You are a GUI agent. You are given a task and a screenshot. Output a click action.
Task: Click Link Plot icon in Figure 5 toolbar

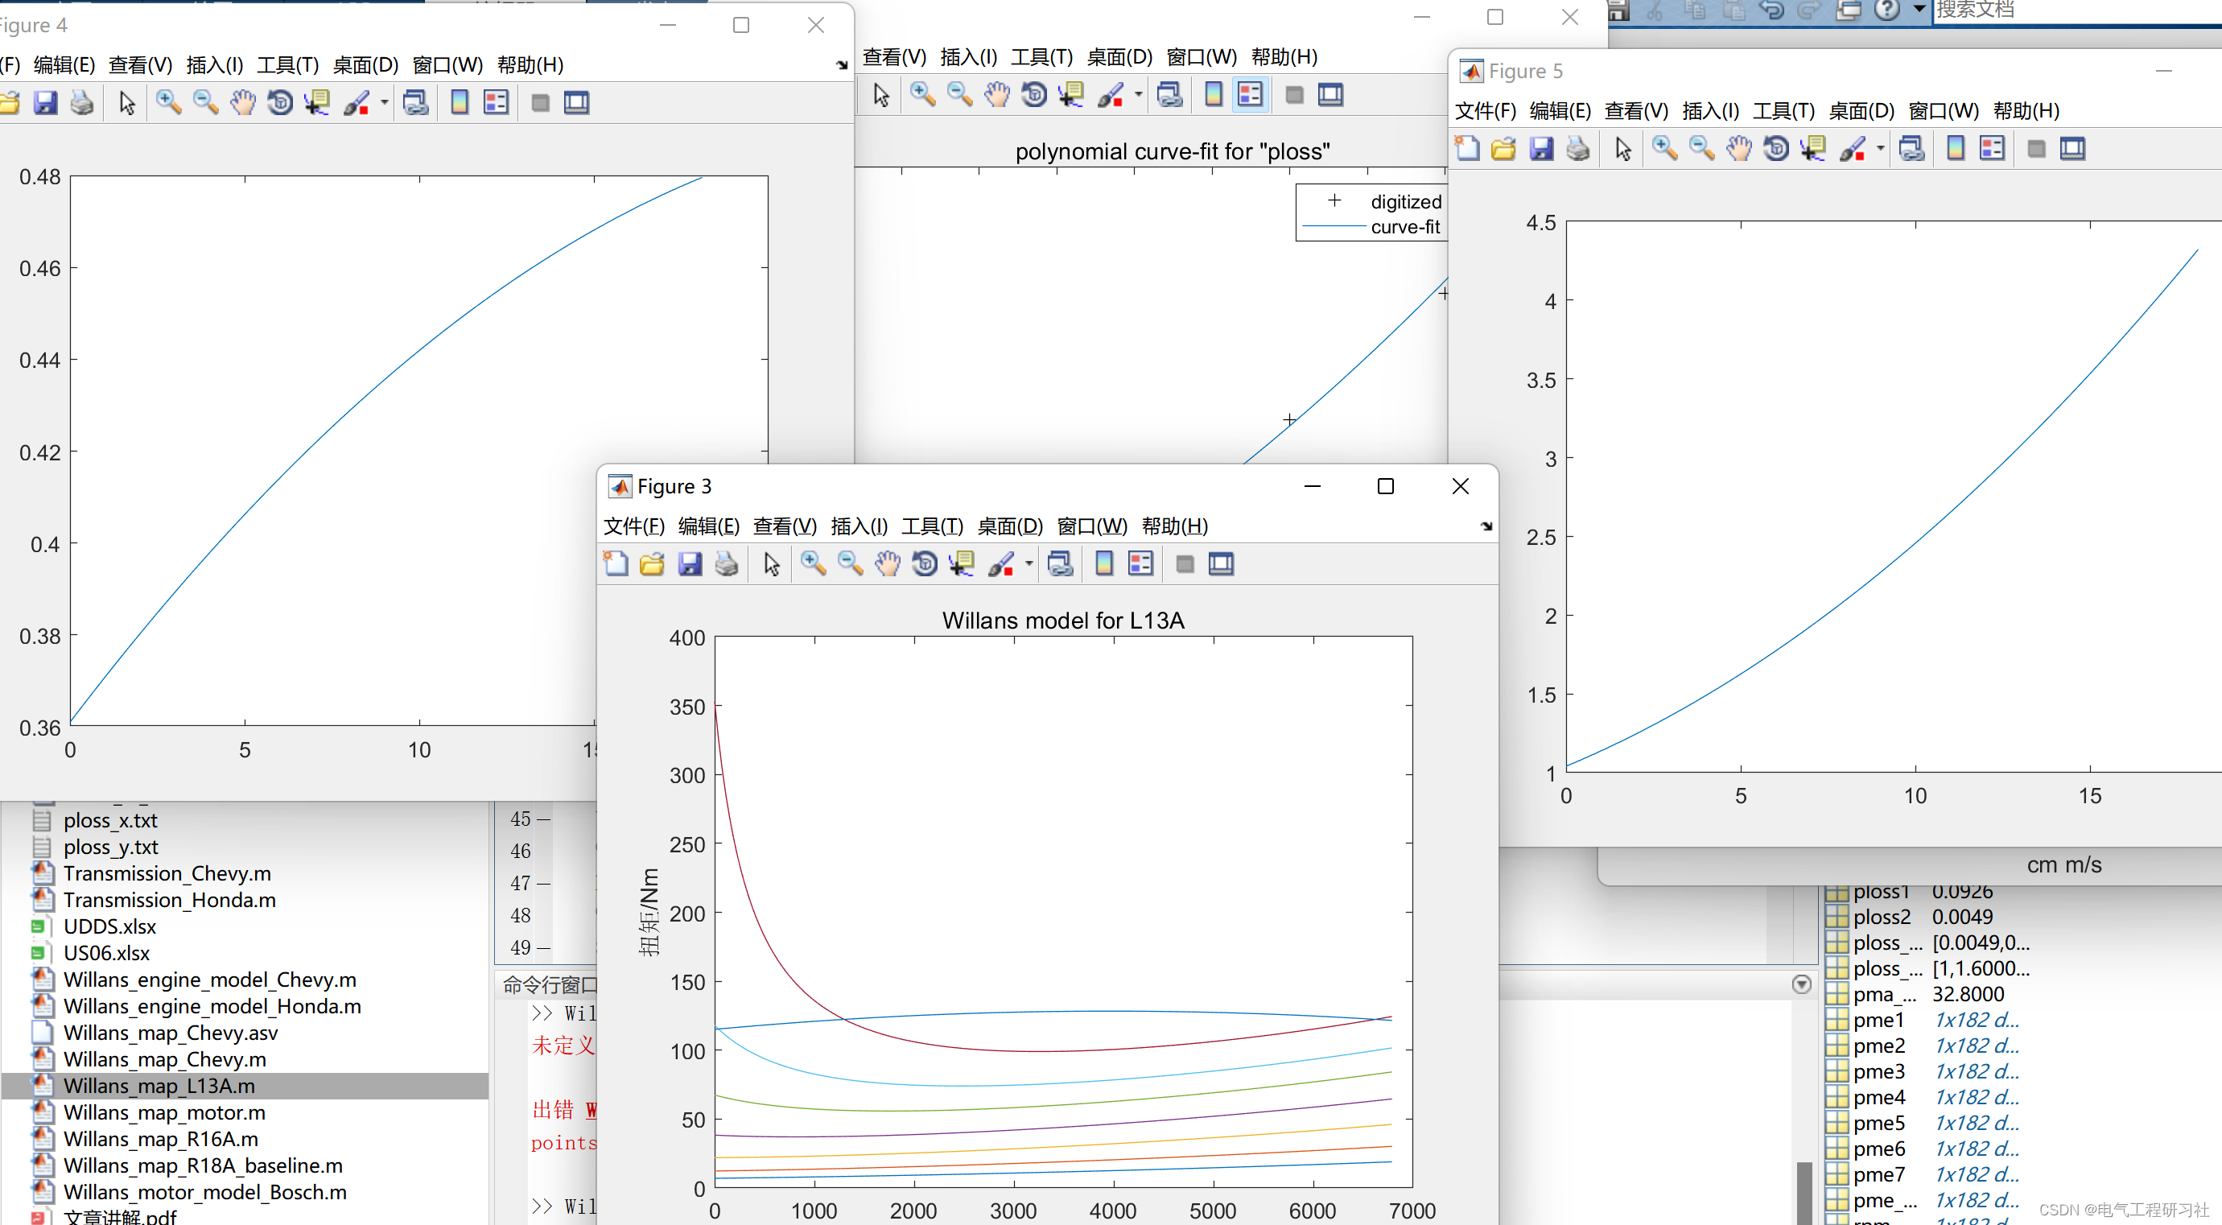point(1911,148)
